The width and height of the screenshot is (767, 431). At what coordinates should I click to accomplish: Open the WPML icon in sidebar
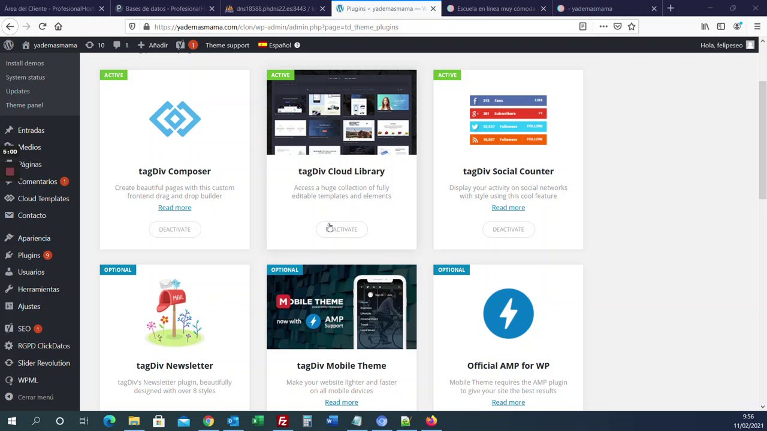click(x=8, y=380)
